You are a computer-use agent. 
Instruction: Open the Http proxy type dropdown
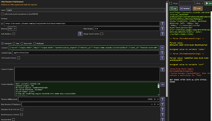200,3
